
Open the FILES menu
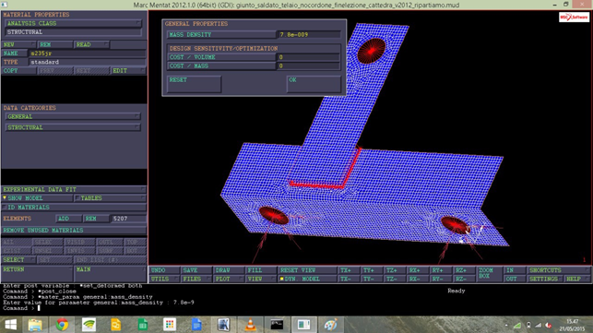coord(196,279)
